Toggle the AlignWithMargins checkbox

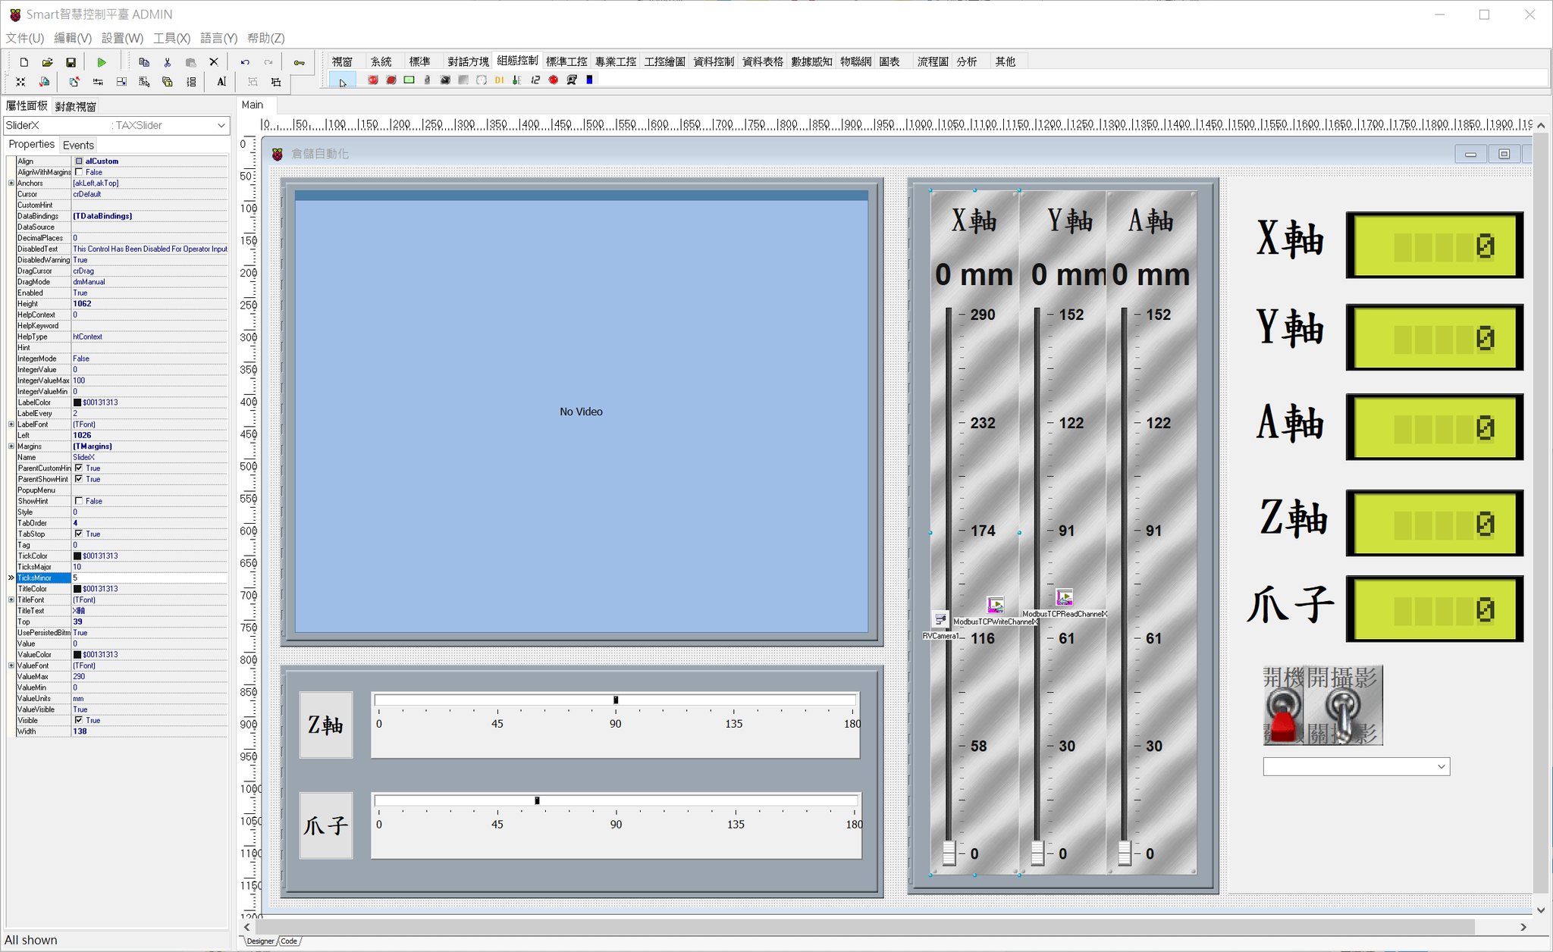pyautogui.click(x=79, y=172)
